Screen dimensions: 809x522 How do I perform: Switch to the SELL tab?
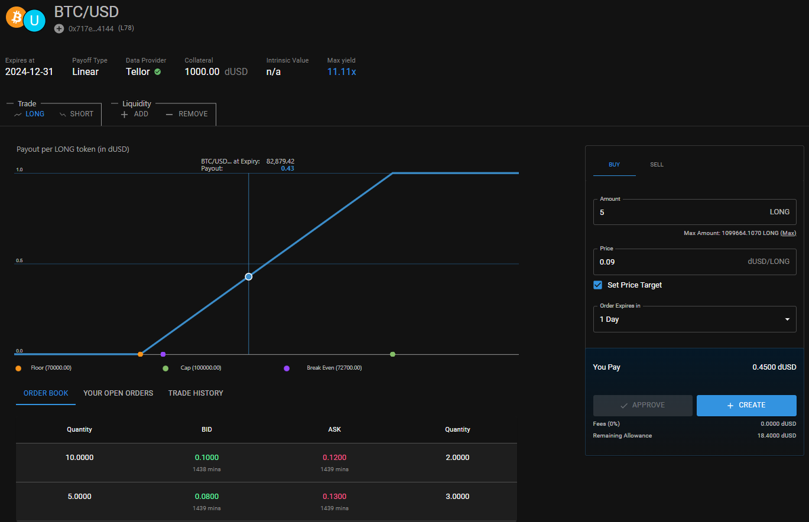click(x=657, y=165)
